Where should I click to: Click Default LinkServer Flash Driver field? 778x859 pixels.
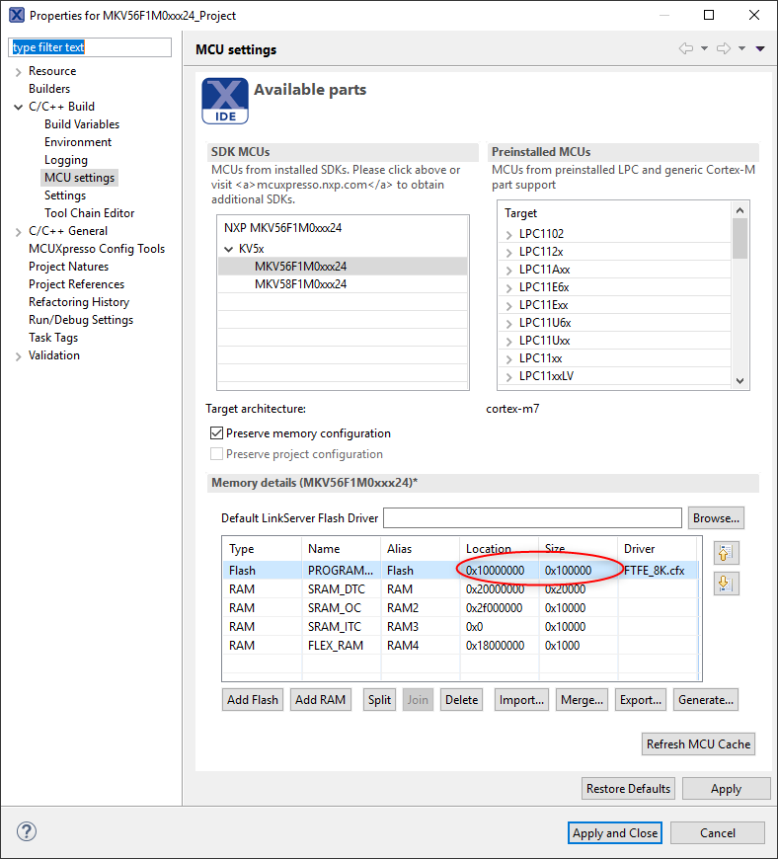click(x=532, y=517)
